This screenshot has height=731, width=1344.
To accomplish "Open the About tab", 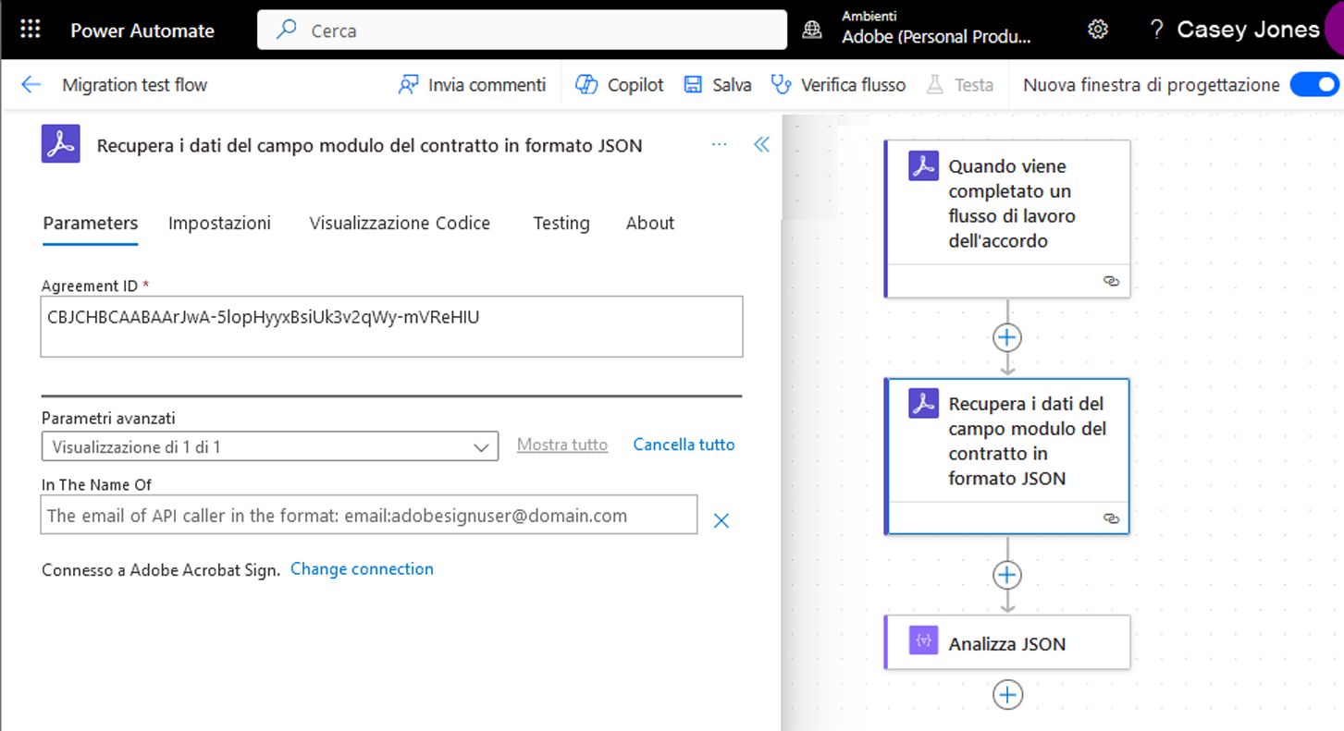I will tap(650, 223).
